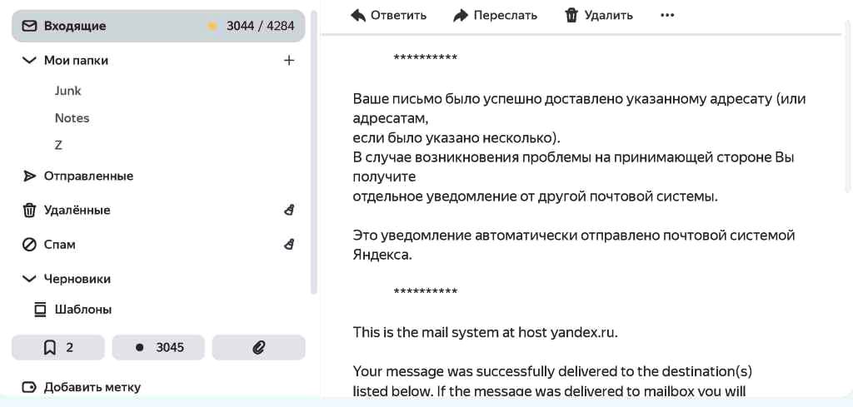Open the Z folder
Viewport: 853px width, 407px height.
(58, 145)
